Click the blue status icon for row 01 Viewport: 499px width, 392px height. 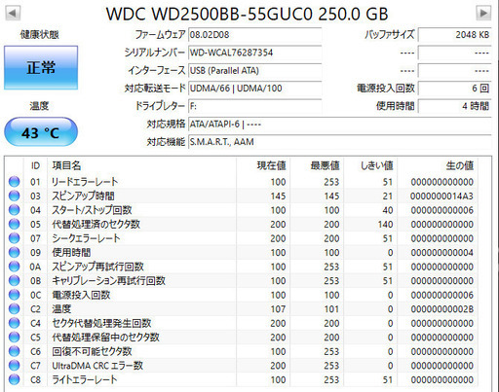14,182
